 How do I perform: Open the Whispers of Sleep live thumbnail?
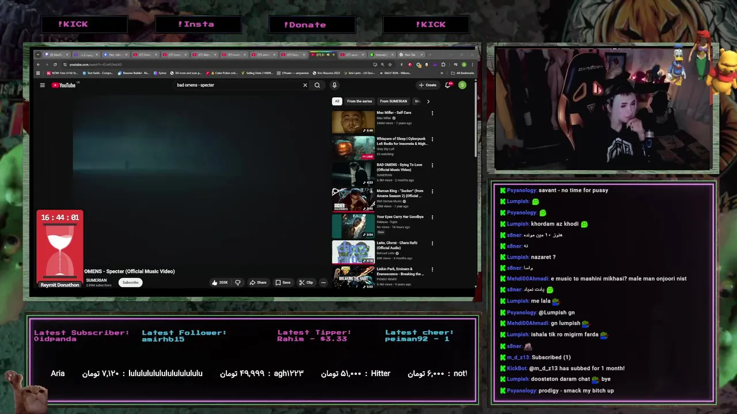point(353,148)
